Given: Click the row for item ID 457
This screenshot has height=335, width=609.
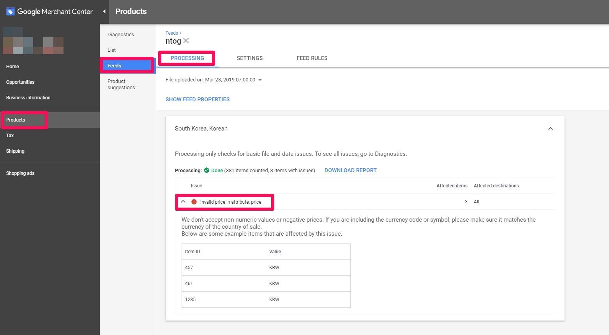Looking at the screenshot, I should (266, 268).
